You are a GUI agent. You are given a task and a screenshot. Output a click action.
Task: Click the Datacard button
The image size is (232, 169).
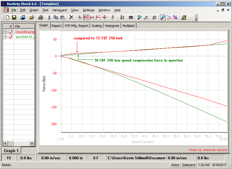click(188, 165)
